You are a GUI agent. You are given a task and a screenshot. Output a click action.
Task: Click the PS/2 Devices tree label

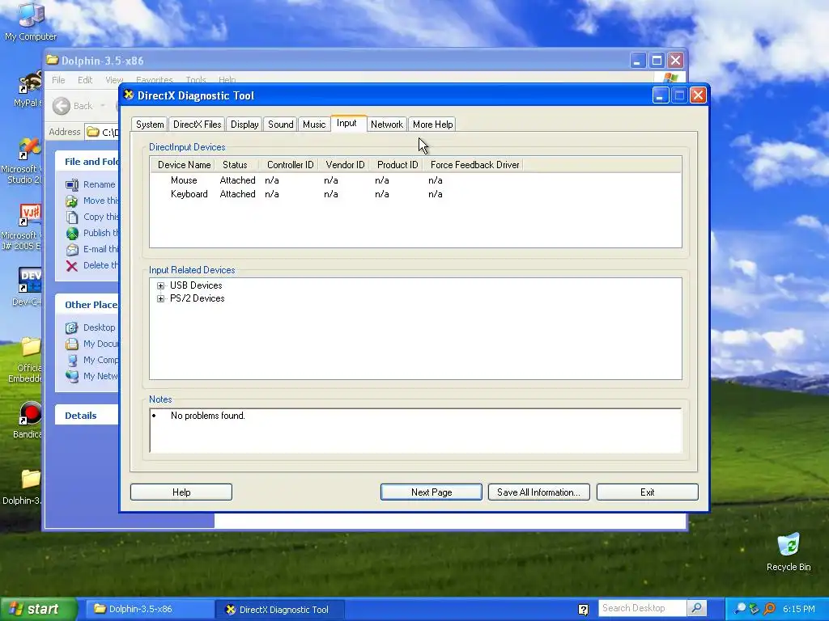coord(198,299)
